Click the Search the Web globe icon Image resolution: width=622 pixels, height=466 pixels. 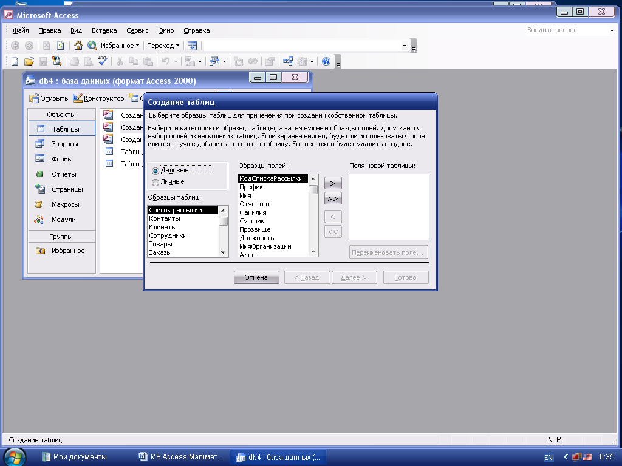click(92, 46)
